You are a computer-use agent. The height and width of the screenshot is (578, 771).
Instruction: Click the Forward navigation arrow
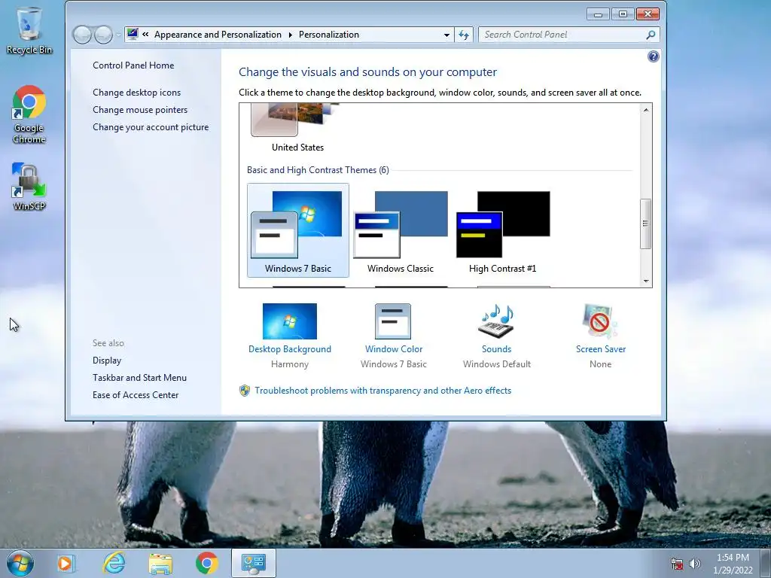click(x=103, y=35)
